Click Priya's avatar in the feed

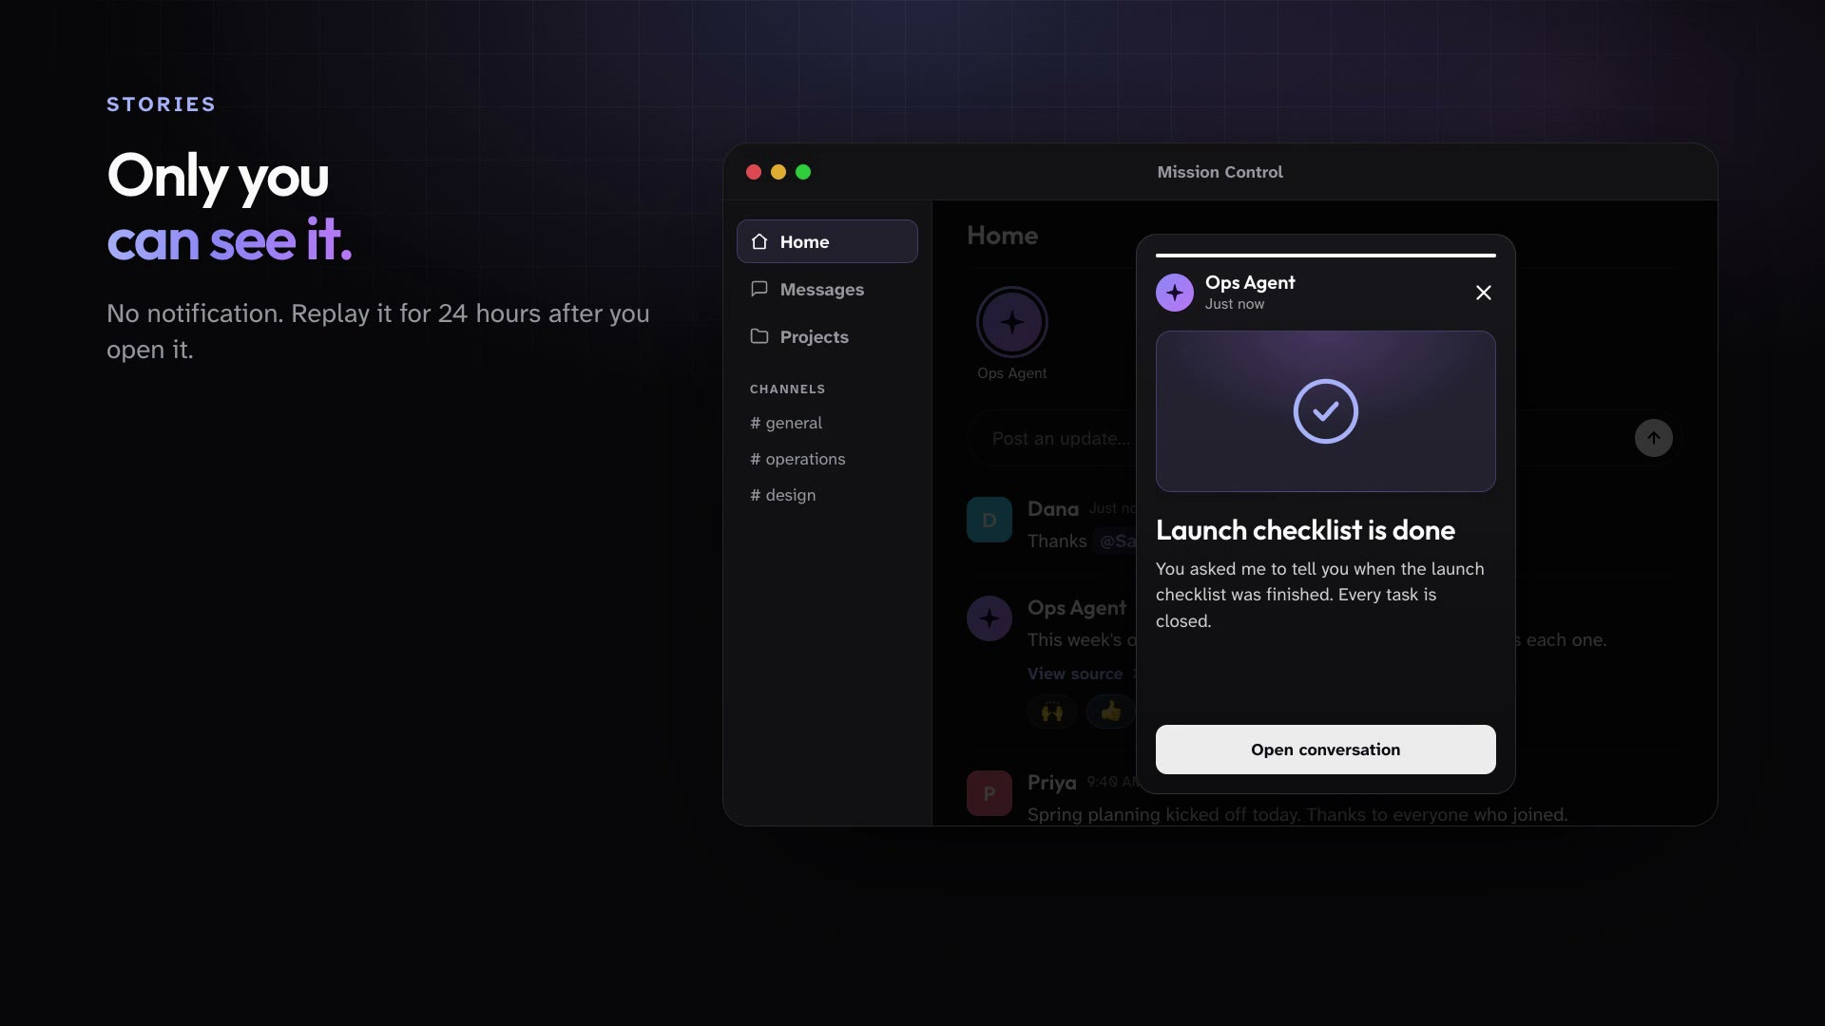point(989,793)
